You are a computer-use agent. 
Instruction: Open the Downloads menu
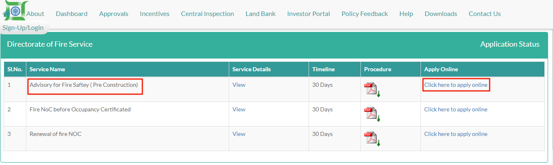[x=441, y=14]
